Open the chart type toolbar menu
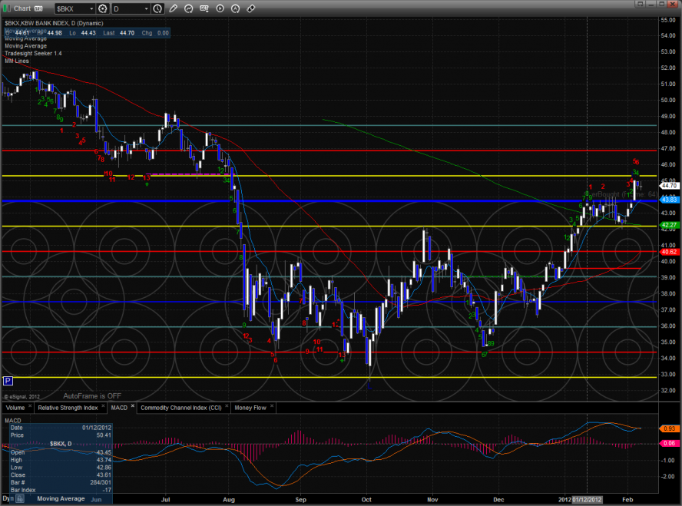 (x=204, y=8)
